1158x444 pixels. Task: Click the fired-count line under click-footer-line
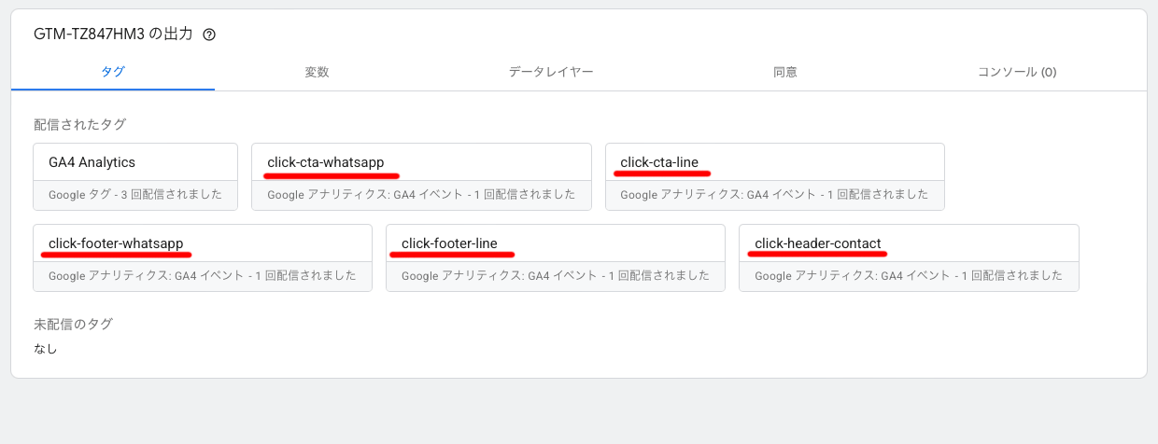tap(555, 276)
